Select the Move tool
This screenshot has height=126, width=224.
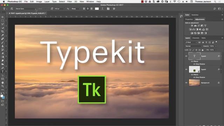tap(2, 17)
